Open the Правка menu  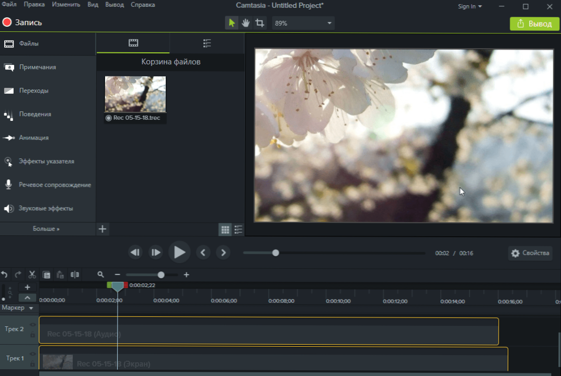click(34, 5)
